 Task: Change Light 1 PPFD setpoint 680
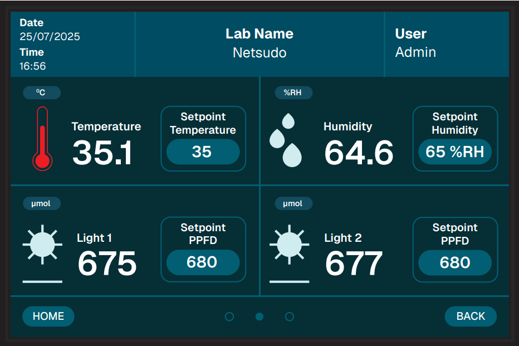(203, 262)
